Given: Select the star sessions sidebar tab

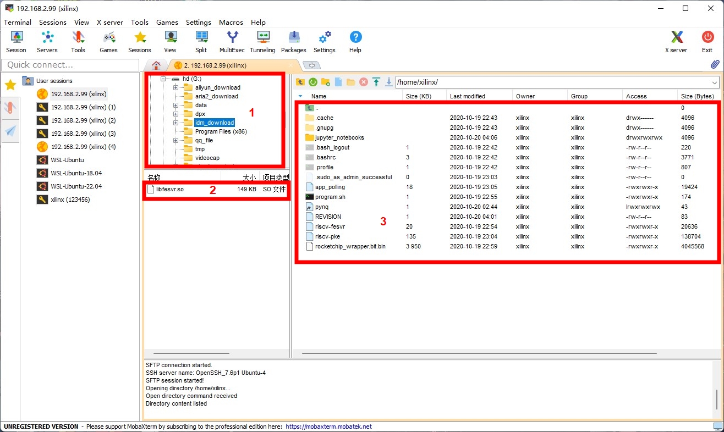Looking at the screenshot, I should [10, 85].
